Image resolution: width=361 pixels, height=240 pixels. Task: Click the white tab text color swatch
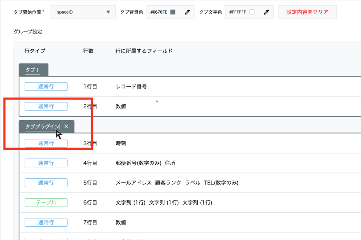pyautogui.click(x=252, y=12)
